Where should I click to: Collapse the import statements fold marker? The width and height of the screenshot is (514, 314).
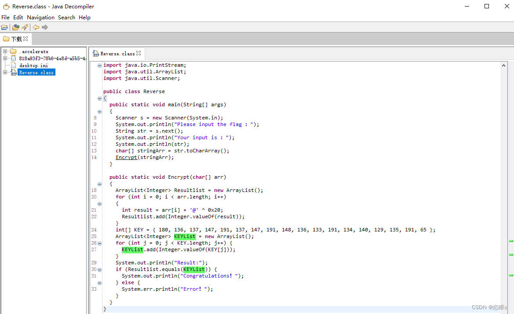[99, 65]
